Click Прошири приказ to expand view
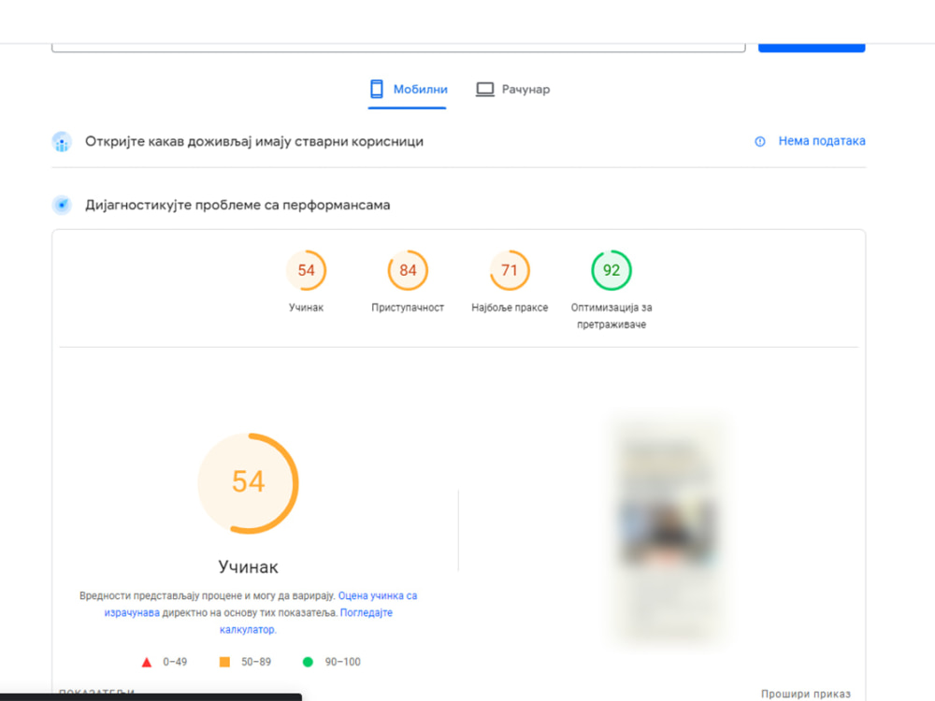This screenshot has height=701, width=935. [806, 694]
